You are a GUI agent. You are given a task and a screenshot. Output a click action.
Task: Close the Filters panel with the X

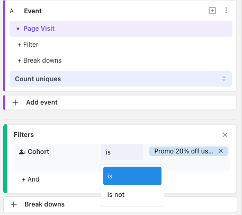click(225, 135)
